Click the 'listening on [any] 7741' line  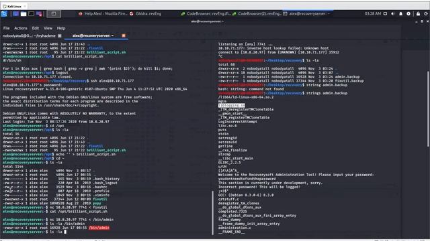click(x=245, y=44)
